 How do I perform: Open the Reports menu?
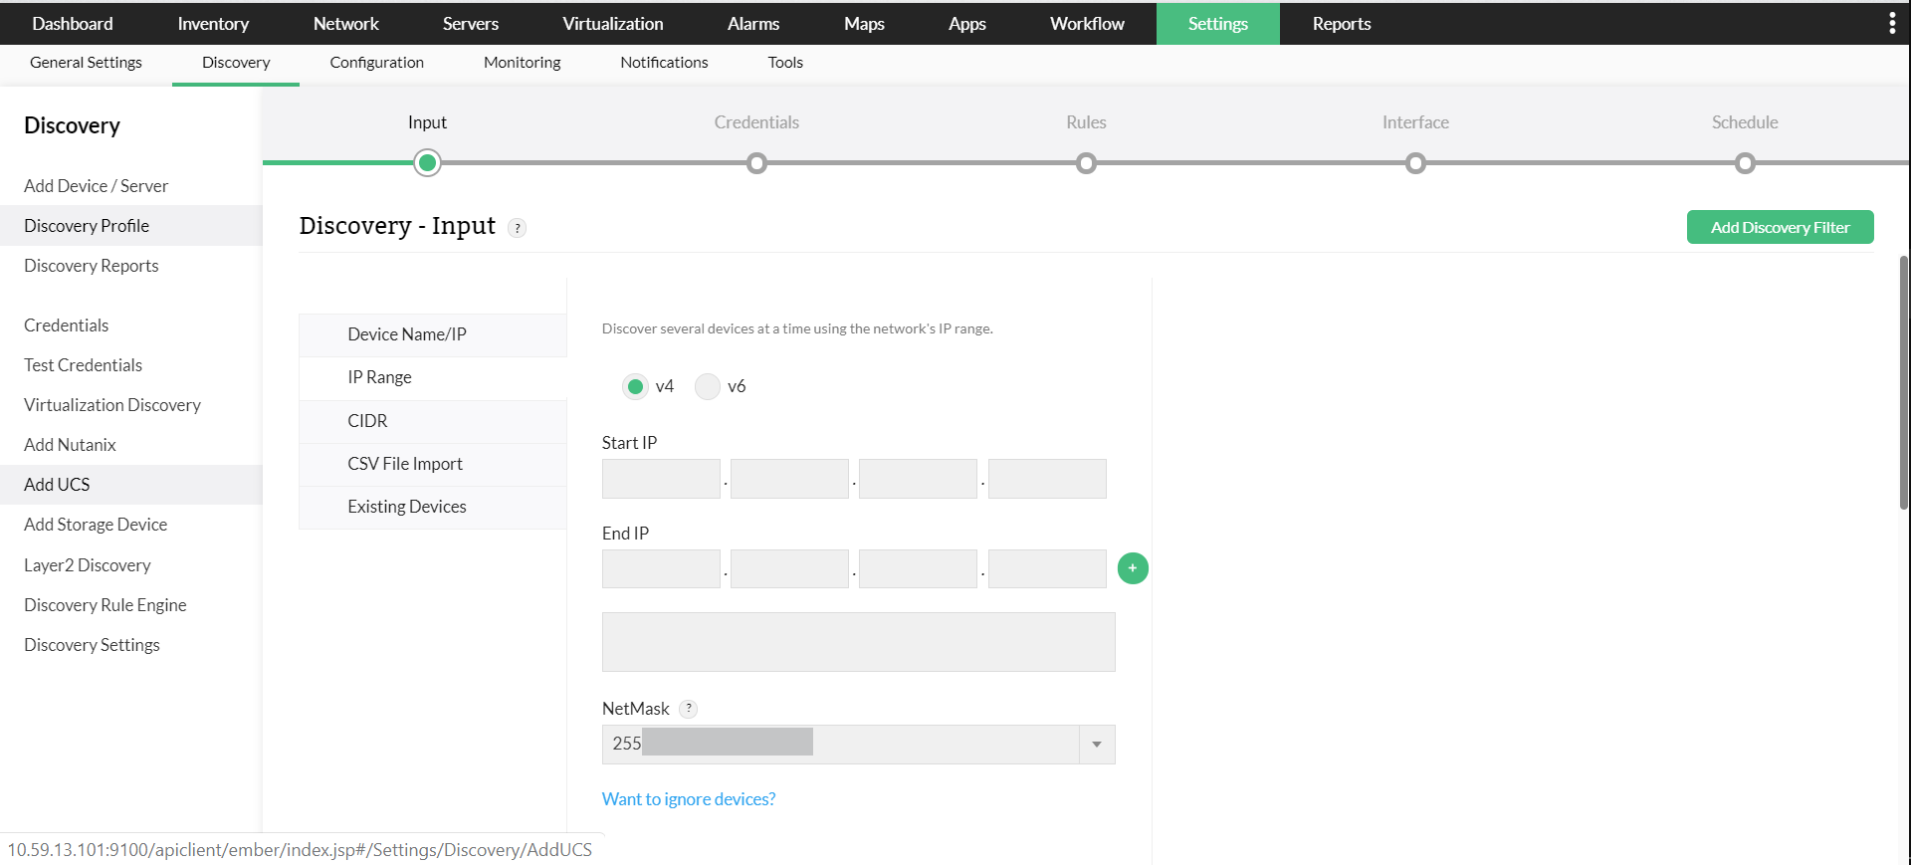click(x=1342, y=23)
